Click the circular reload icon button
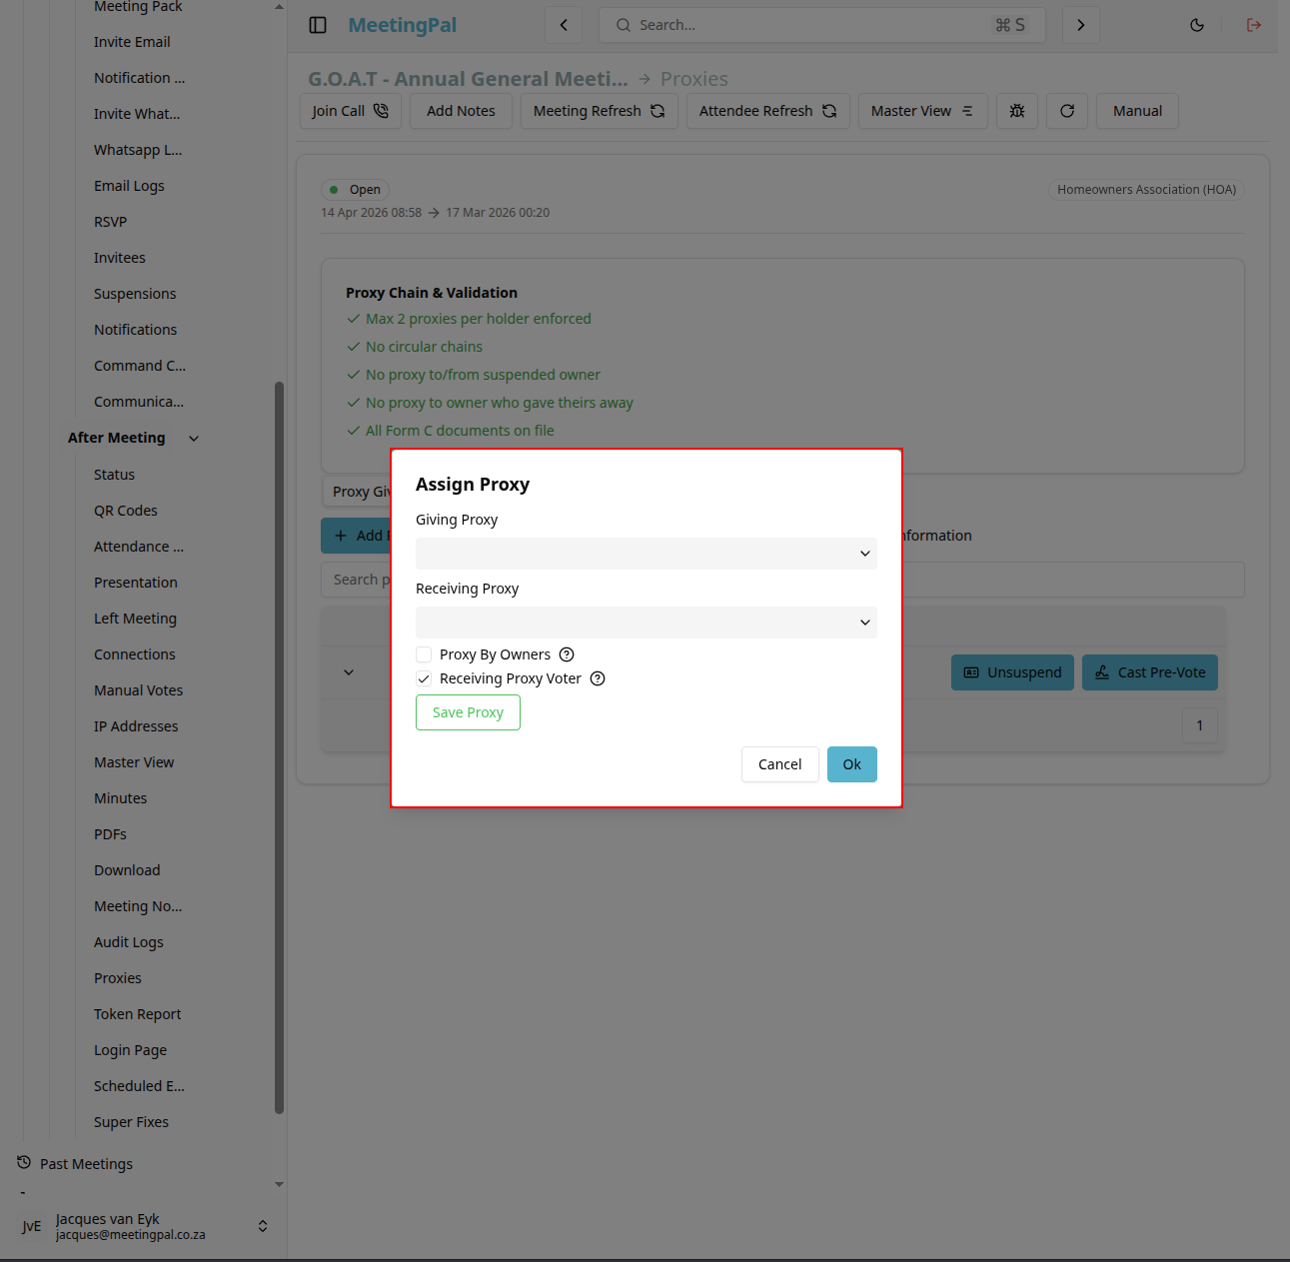This screenshot has height=1262, width=1290. tap(1067, 111)
